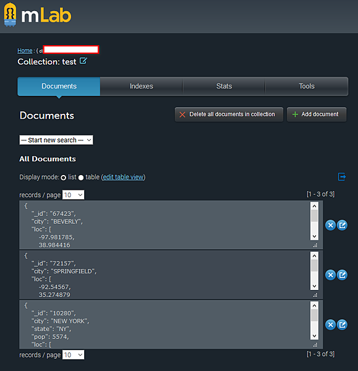The width and height of the screenshot is (358, 371).
Task: Click the export documents arrow icon
Action: pyautogui.click(x=342, y=176)
